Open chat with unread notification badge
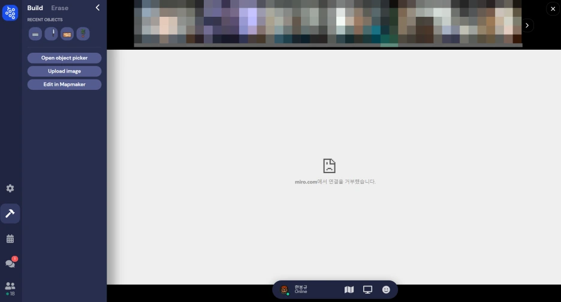Image resolution: width=561 pixels, height=302 pixels. click(10, 263)
